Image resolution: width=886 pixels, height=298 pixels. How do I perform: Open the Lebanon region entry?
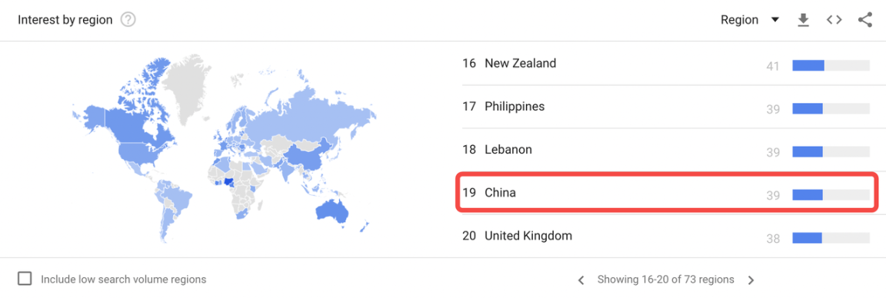[x=665, y=150]
